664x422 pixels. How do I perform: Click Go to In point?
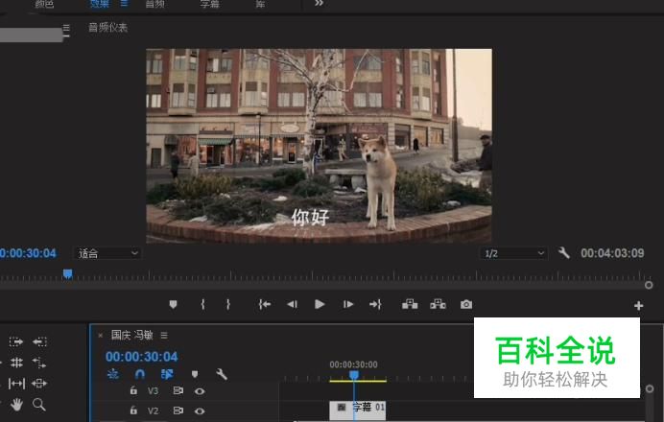265,304
